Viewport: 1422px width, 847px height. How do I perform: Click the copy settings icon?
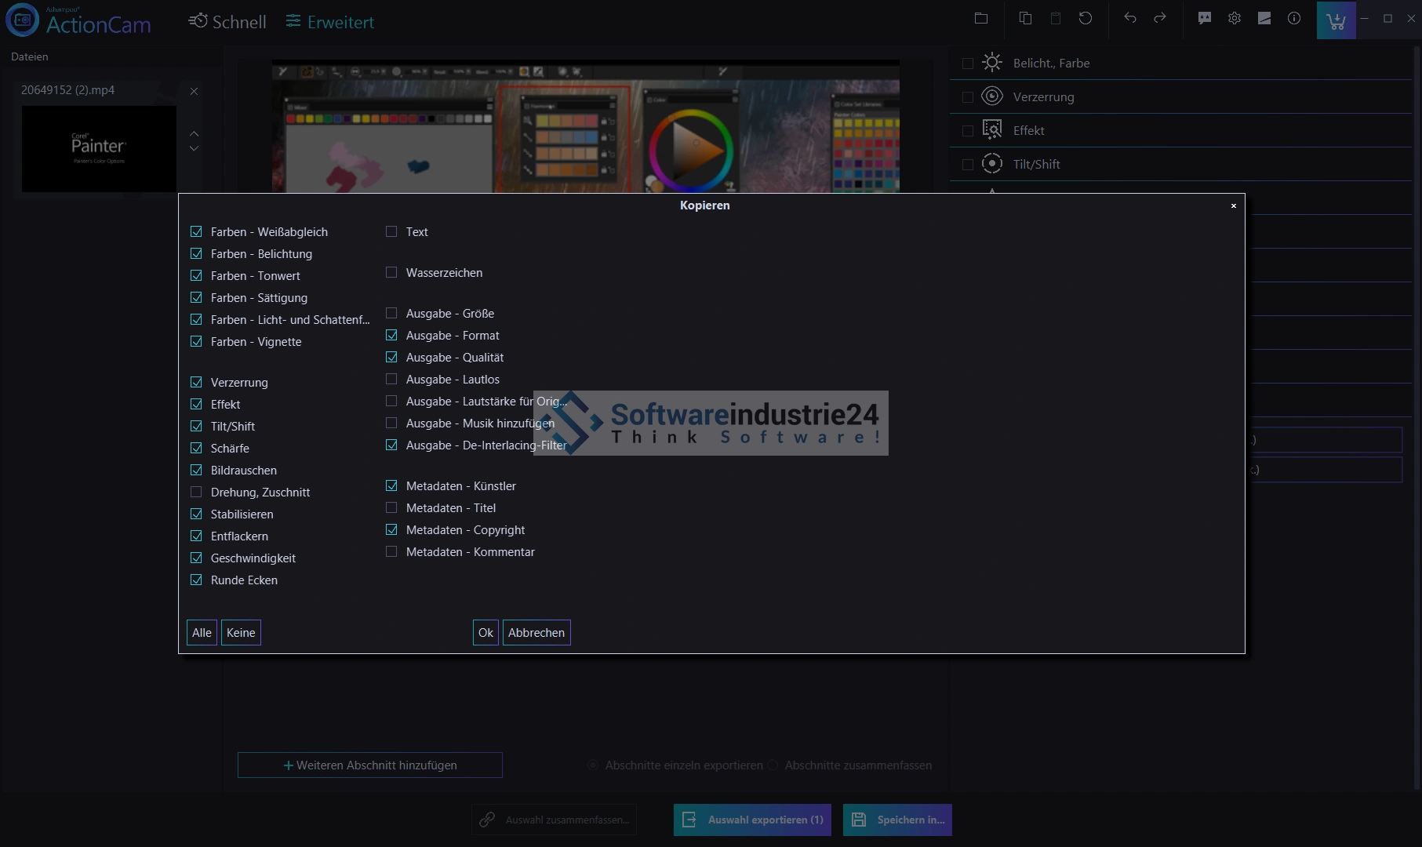pos(1025,19)
